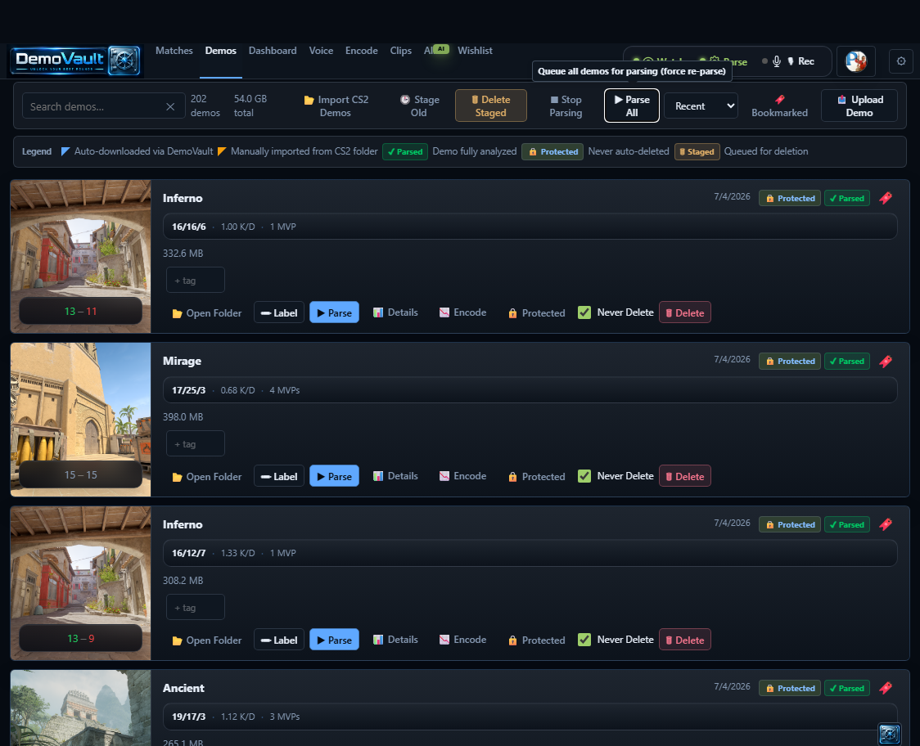Parse the Inferno 13–9 demo
The image size is (920, 746).
[334, 640]
